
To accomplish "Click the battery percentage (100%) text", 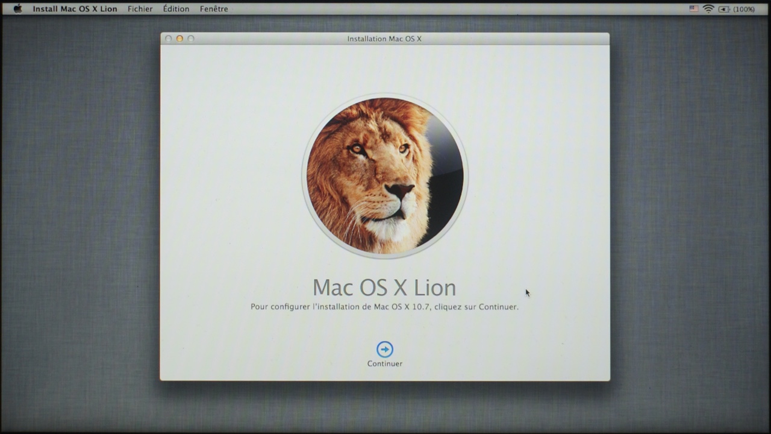I will (x=744, y=9).
